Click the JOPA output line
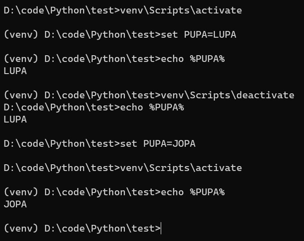This screenshot has height=241, width=304. [15, 204]
